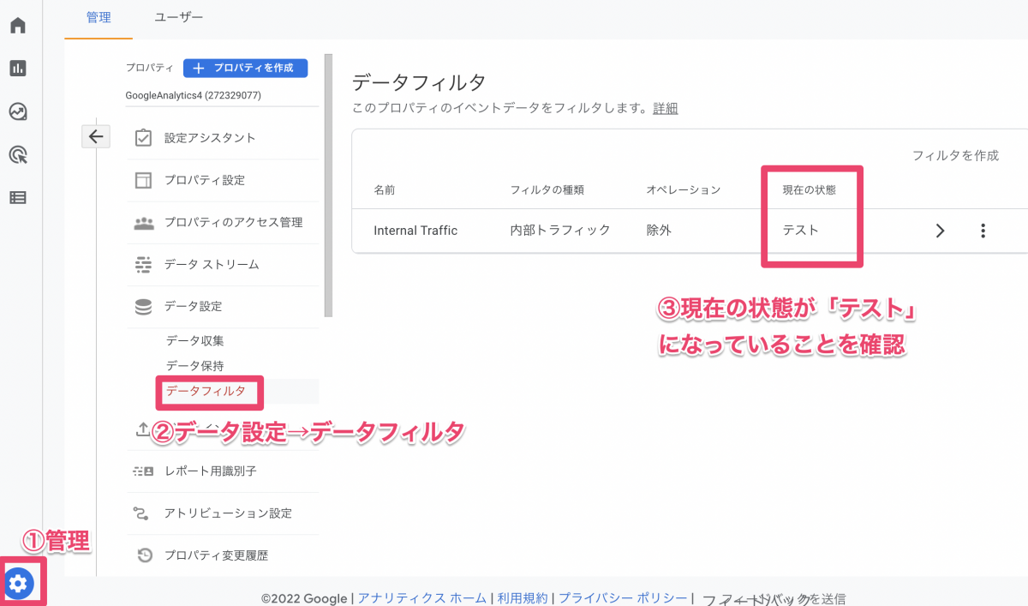Click the Home icon in left sidebar
1028x606 pixels.
[17, 25]
